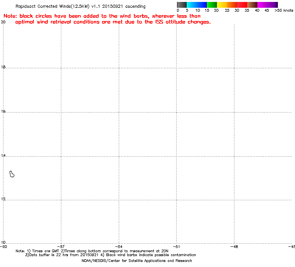295x267 pixels.
Task: Click the '40' legend label under color bar
Action: (x=257, y=10)
